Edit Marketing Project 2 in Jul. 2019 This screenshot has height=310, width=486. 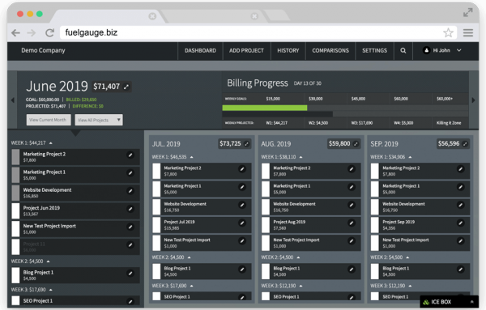pos(242,169)
